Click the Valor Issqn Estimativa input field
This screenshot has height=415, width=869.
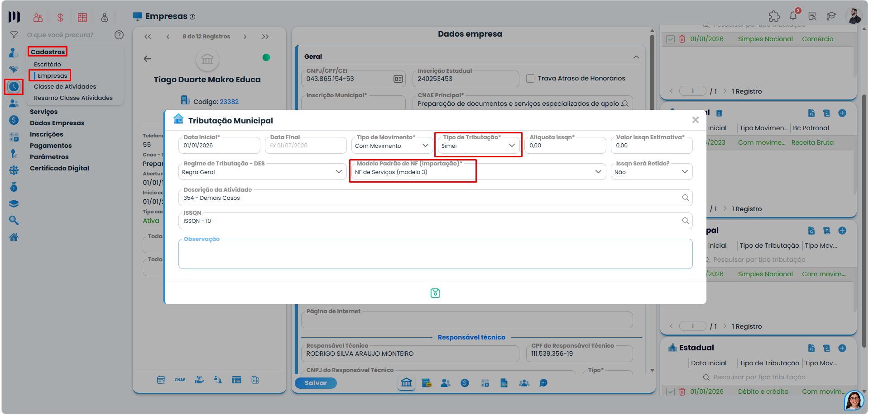click(x=652, y=146)
